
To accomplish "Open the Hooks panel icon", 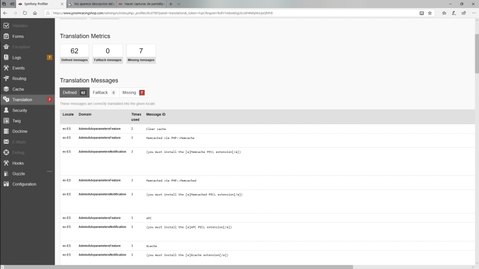I will coord(6,163).
